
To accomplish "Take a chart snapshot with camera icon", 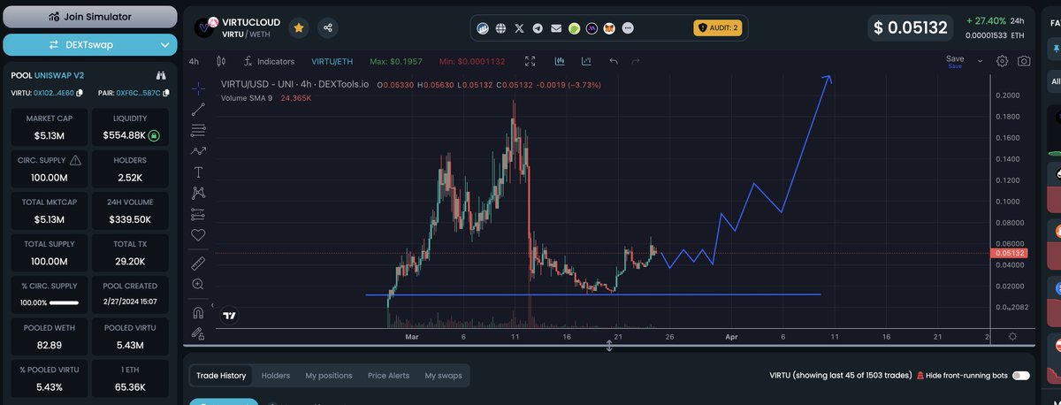I will (x=1024, y=62).
